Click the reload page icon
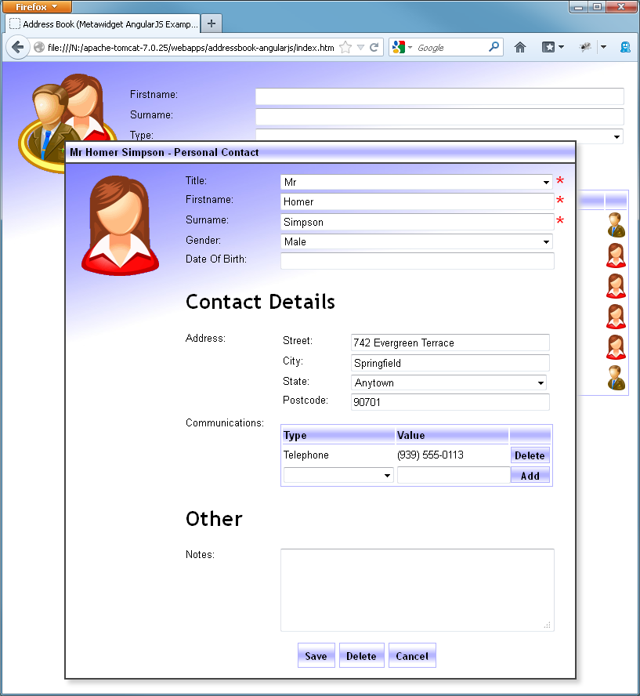The image size is (640, 696). pyautogui.click(x=374, y=48)
